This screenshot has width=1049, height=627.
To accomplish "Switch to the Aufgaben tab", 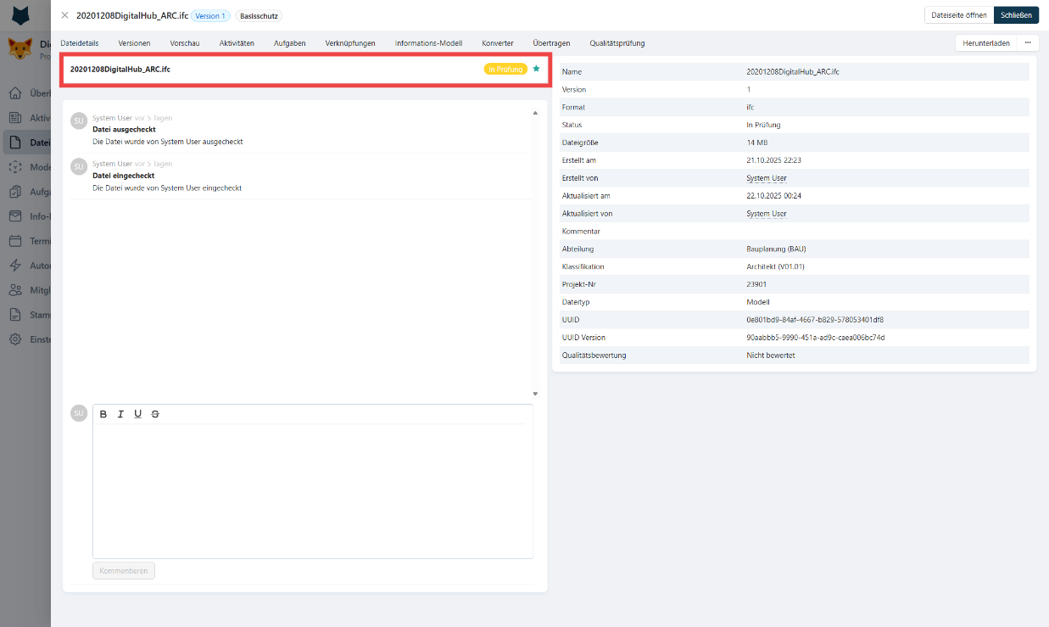I will point(290,43).
